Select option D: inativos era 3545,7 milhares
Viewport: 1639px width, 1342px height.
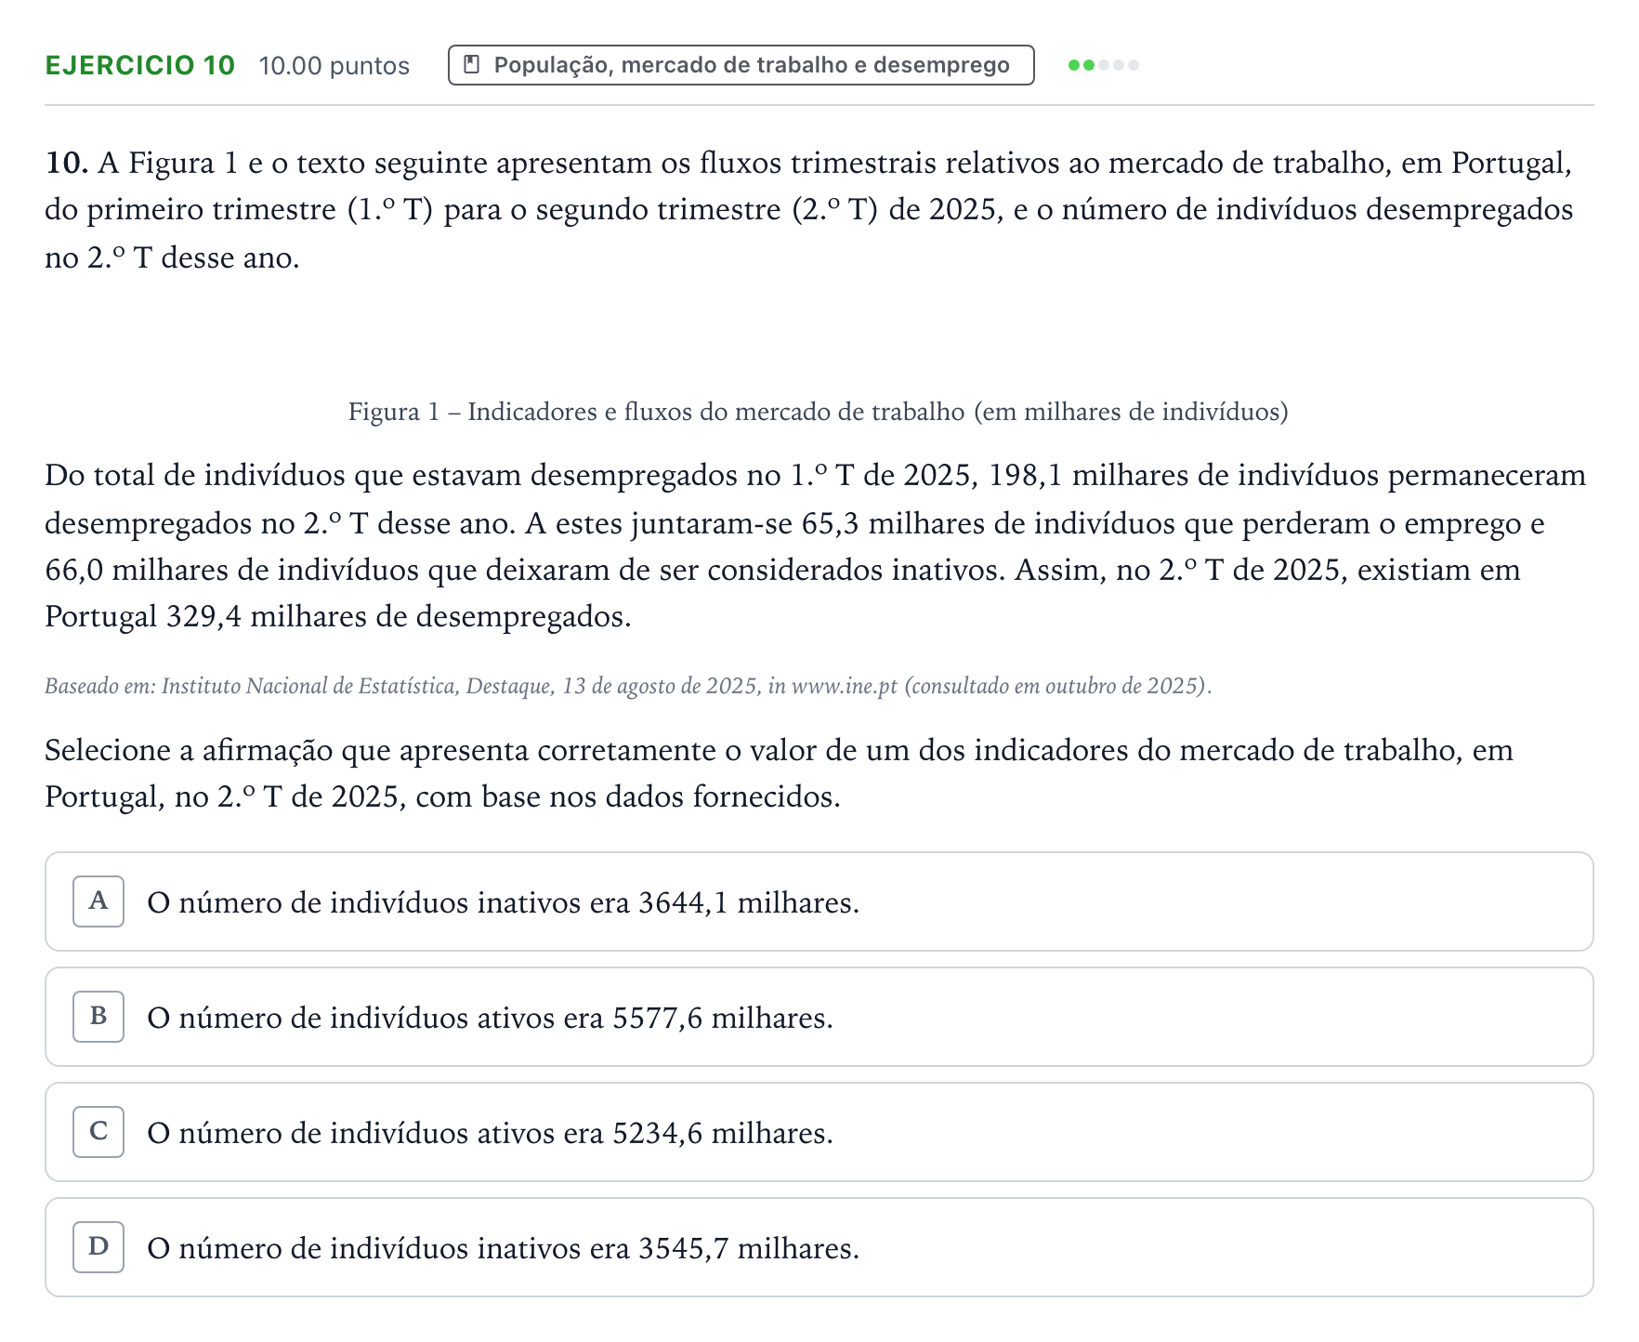tap(819, 1247)
